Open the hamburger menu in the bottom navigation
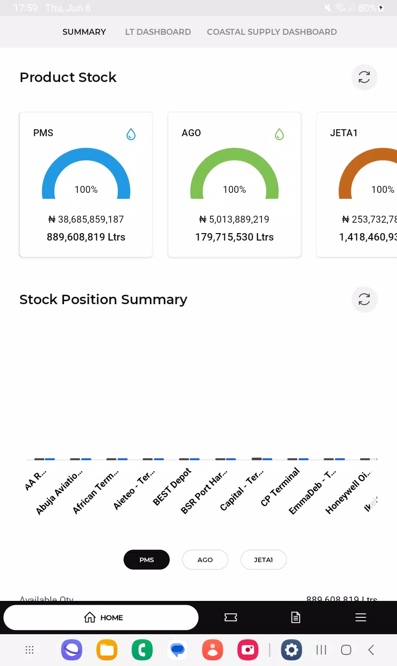This screenshot has height=666, width=397. point(361,617)
